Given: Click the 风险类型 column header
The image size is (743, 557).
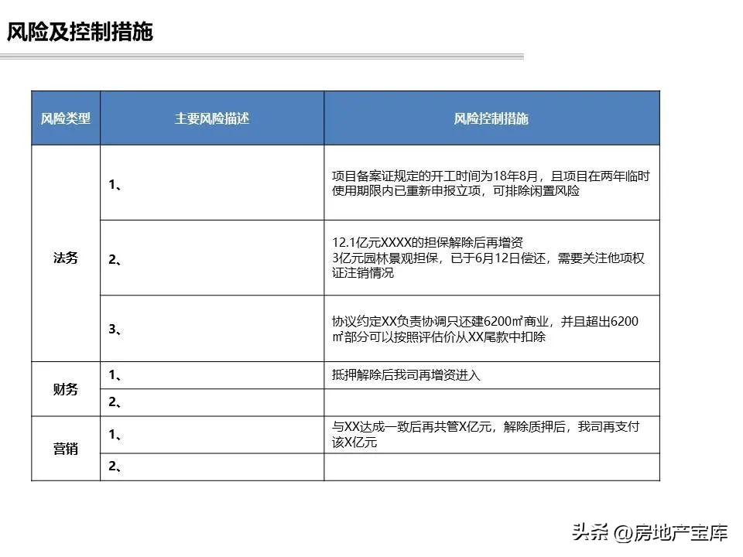Looking at the screenshot, I should click(x=66, y=117).
